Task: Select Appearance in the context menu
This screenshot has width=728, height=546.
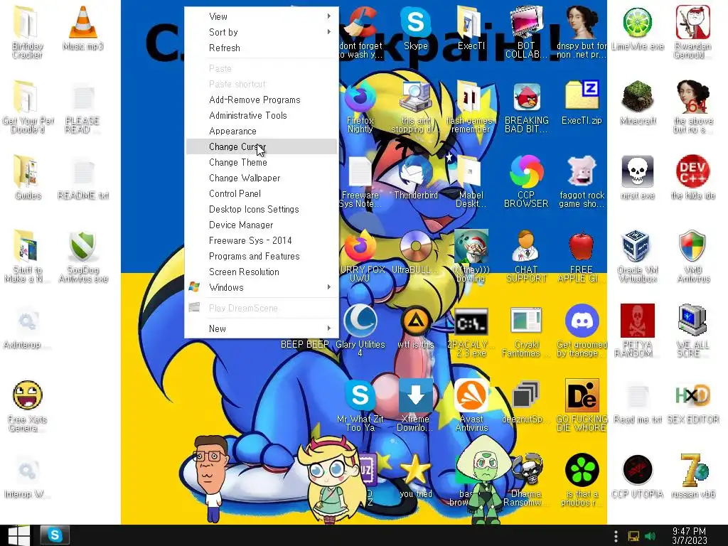Action: 262,131
